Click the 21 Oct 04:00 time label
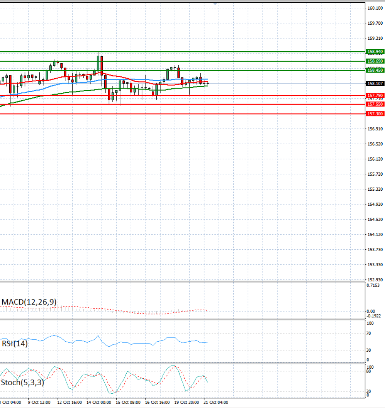Viewport: 385px width, 408px height. pos(216,402)
